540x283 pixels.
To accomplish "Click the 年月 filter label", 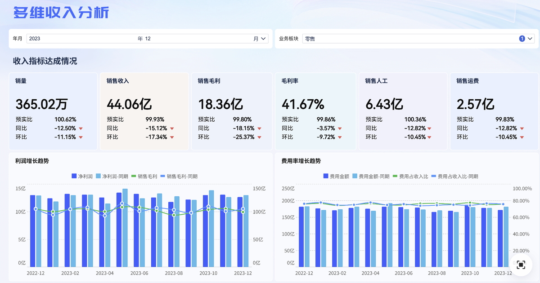I will [x=18, y=39].
